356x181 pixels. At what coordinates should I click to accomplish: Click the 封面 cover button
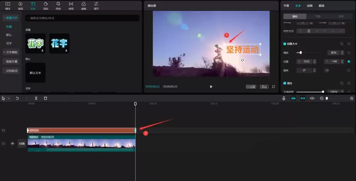(x=22, y=144)
